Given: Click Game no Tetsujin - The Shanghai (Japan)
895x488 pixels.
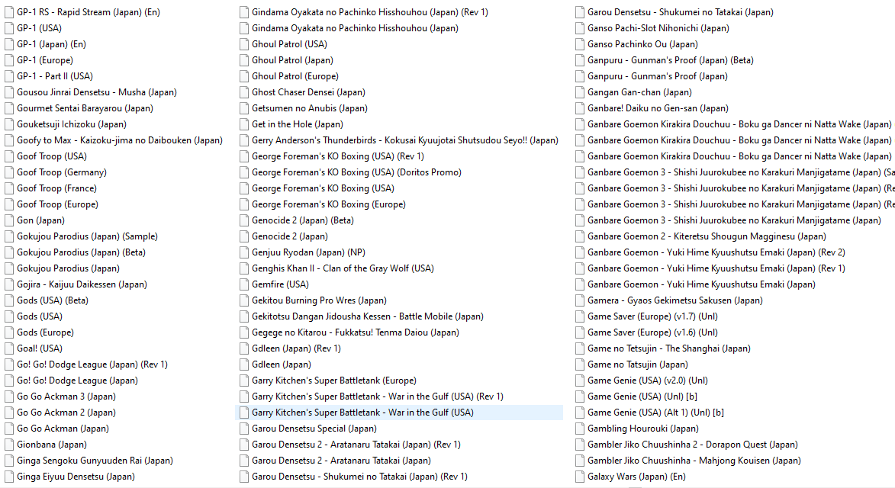Looking at the screenshot, I should point(669,348).
